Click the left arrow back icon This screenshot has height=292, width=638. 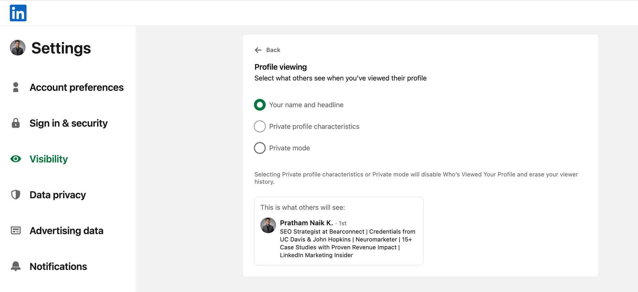[x=258, y=50]
